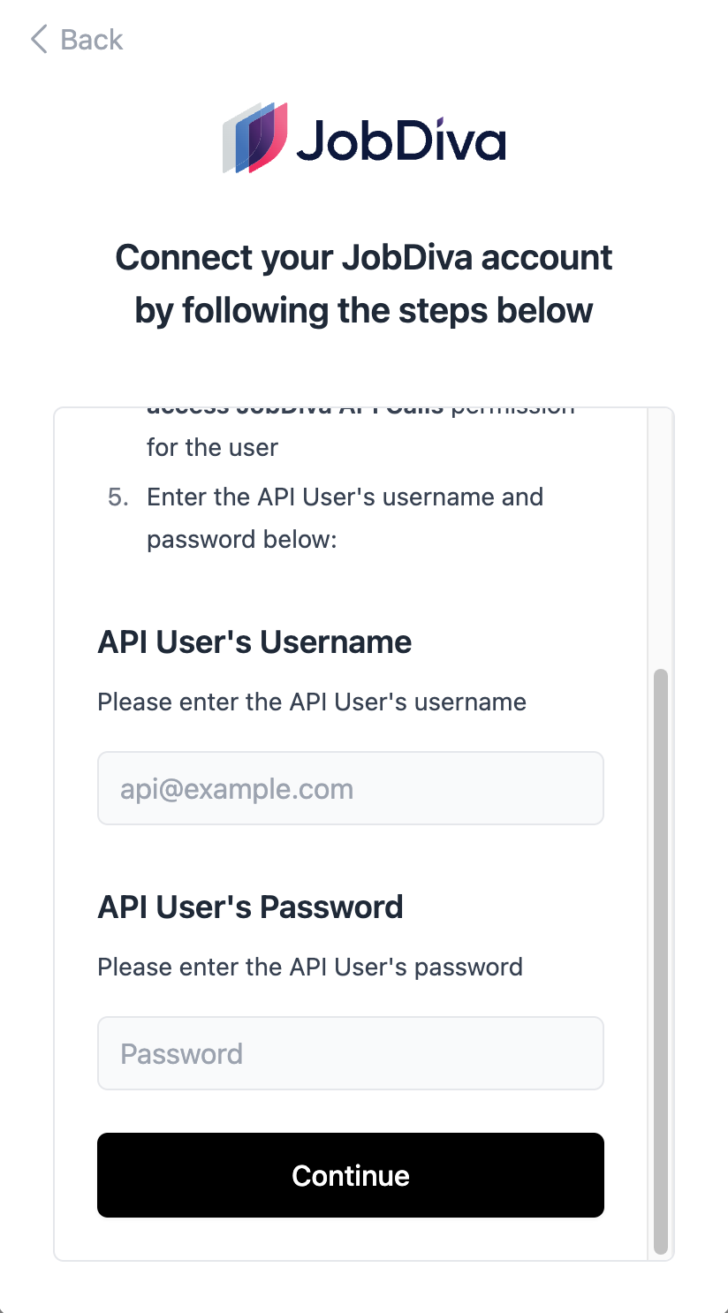Click the "password below:" instruction line

click(241, 539)
